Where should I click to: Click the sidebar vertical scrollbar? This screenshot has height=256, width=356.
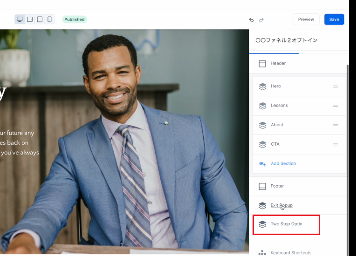coord(348,140)
